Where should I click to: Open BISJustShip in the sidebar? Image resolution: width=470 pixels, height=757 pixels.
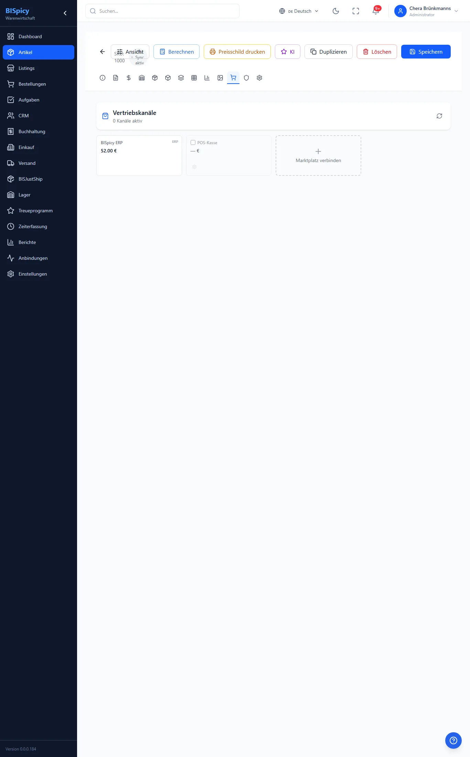39,179
